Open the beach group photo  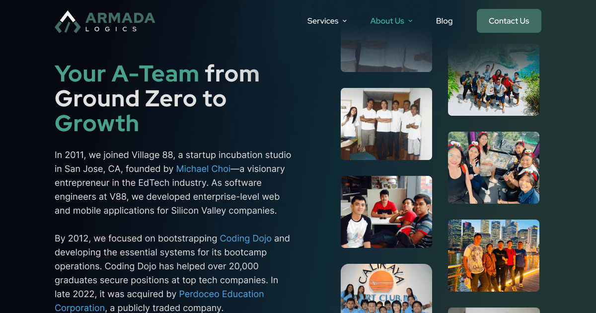(x=493, y=79)
